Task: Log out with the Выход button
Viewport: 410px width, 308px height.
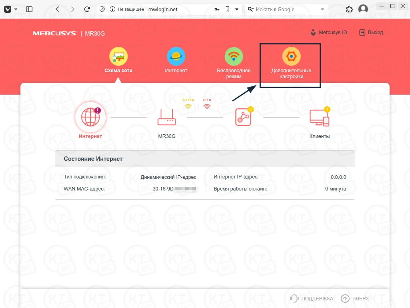Action: tap(371, 32)
